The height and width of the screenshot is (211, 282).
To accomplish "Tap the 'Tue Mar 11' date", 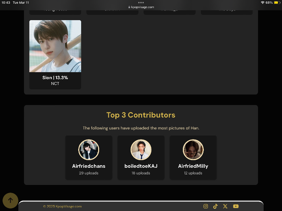I will click(21, 3).
